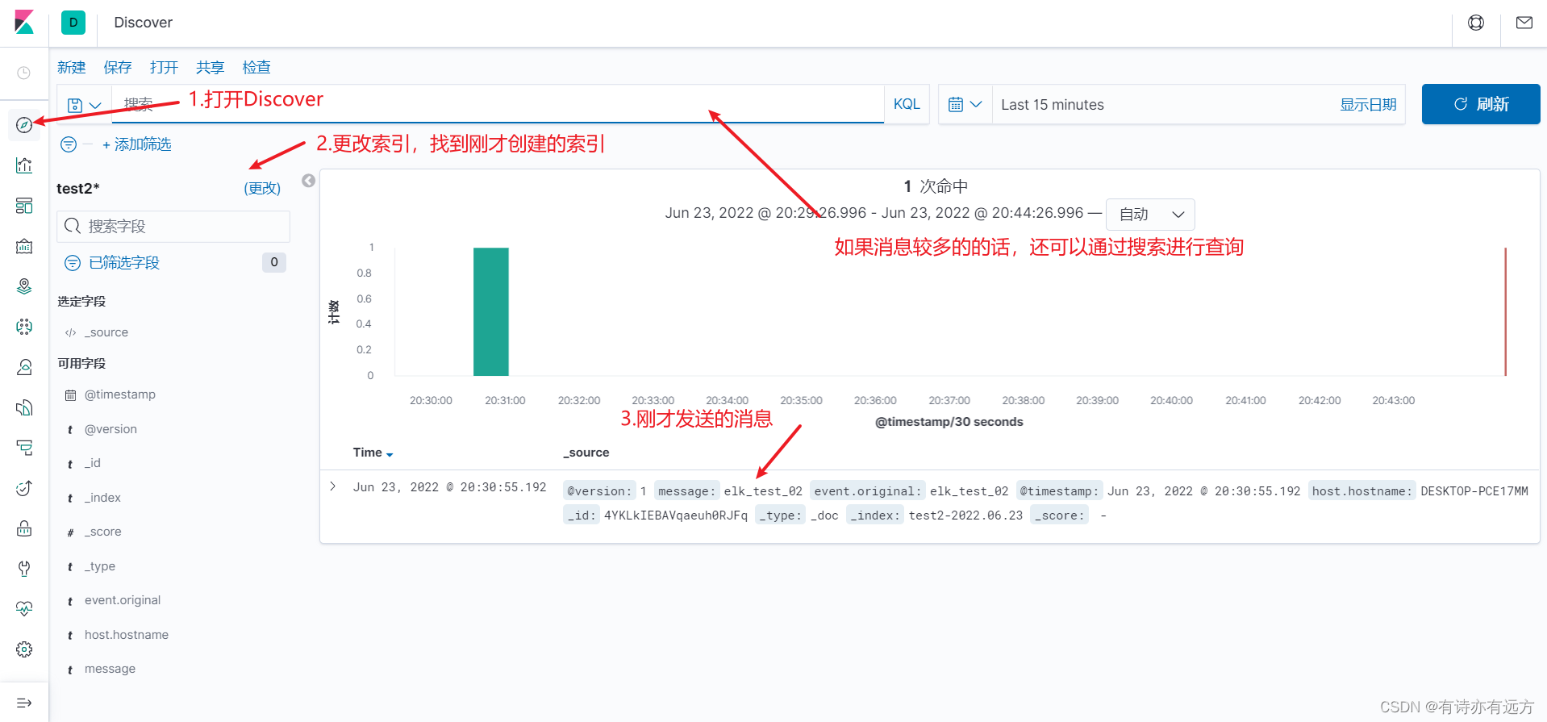
Task: Open APM icon in sidebar
Action: click(x=24, y=448)
